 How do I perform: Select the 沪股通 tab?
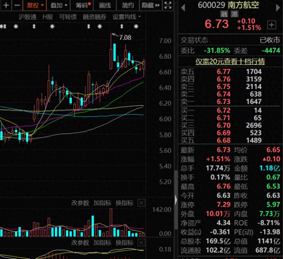click(x=28, y=17)
